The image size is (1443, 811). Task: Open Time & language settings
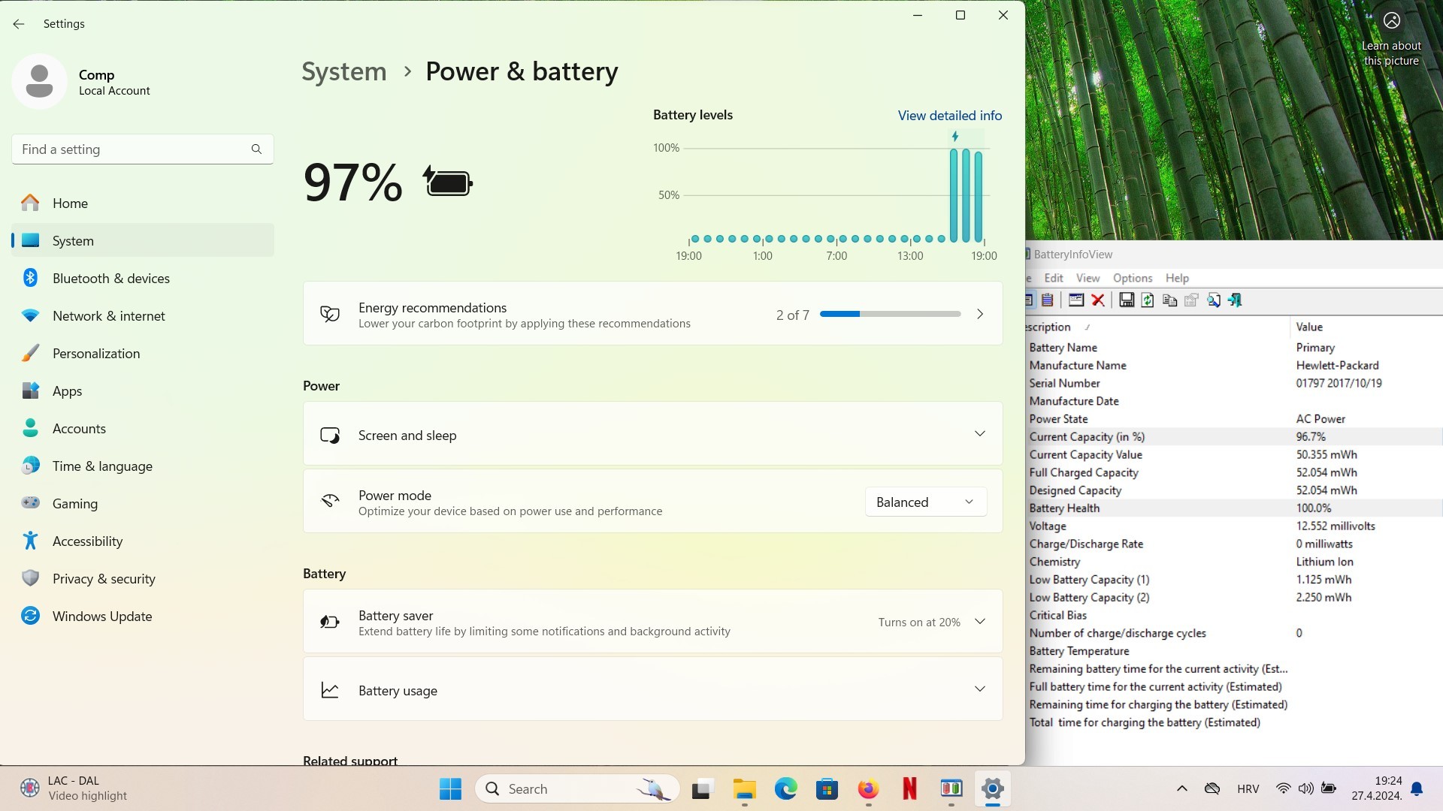(x=143, y=466)
